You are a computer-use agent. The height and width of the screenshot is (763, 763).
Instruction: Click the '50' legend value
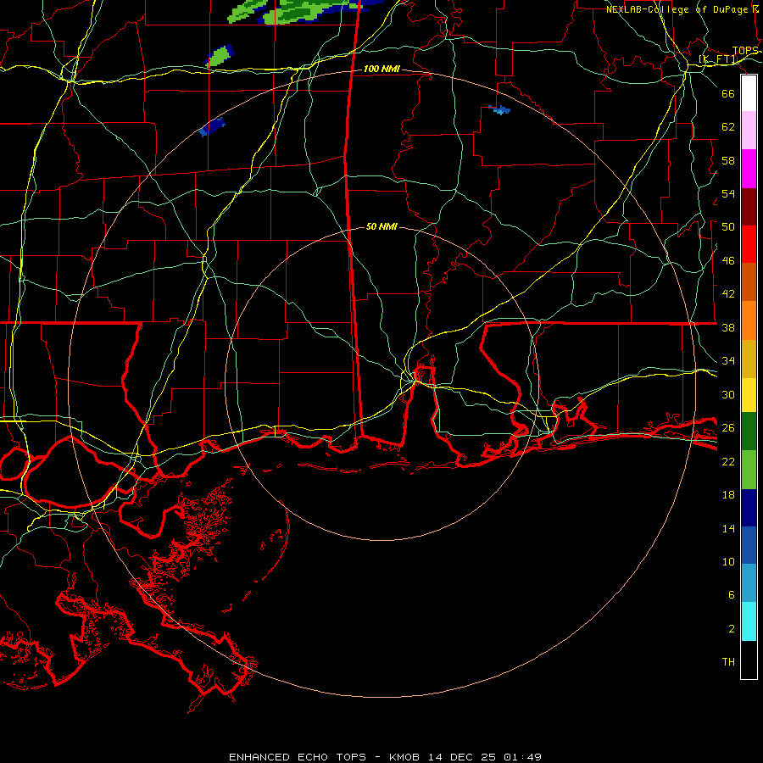coord(728,226)
